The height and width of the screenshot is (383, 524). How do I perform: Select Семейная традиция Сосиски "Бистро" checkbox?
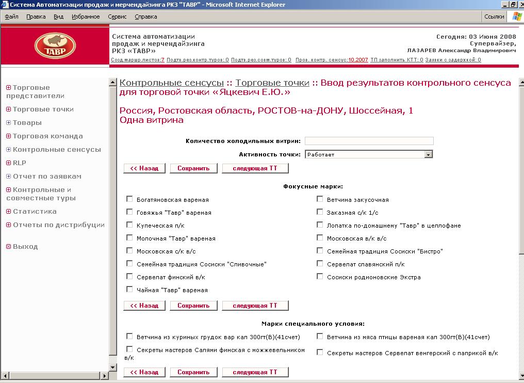point(320,250)
